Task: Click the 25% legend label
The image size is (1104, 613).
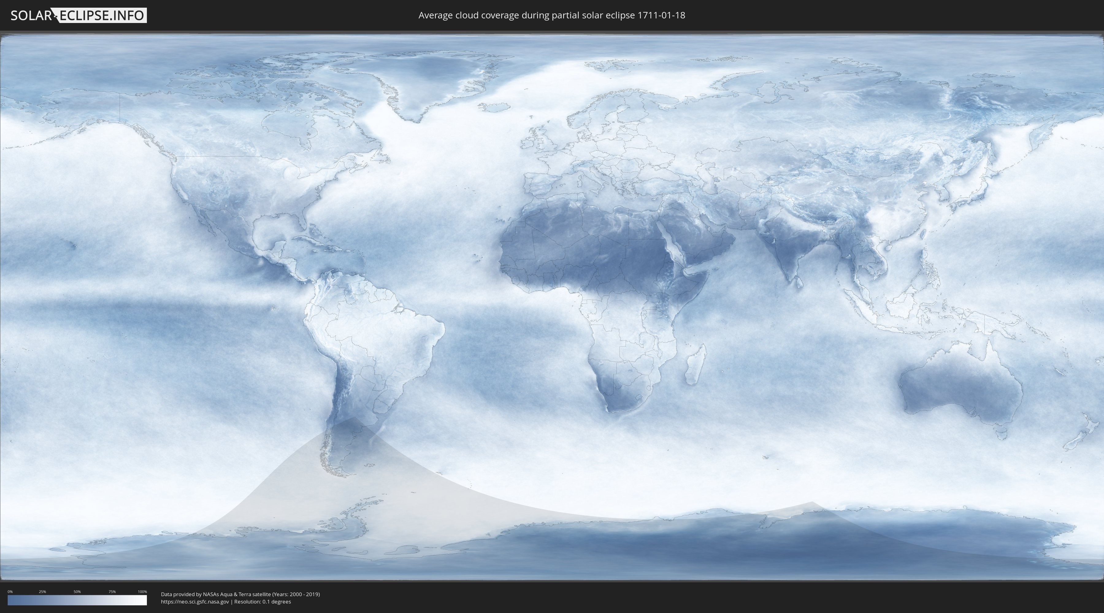Action: point(42,592)
